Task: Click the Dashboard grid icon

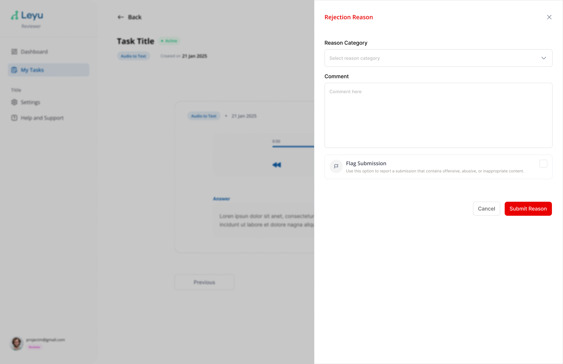Action: 14,52
